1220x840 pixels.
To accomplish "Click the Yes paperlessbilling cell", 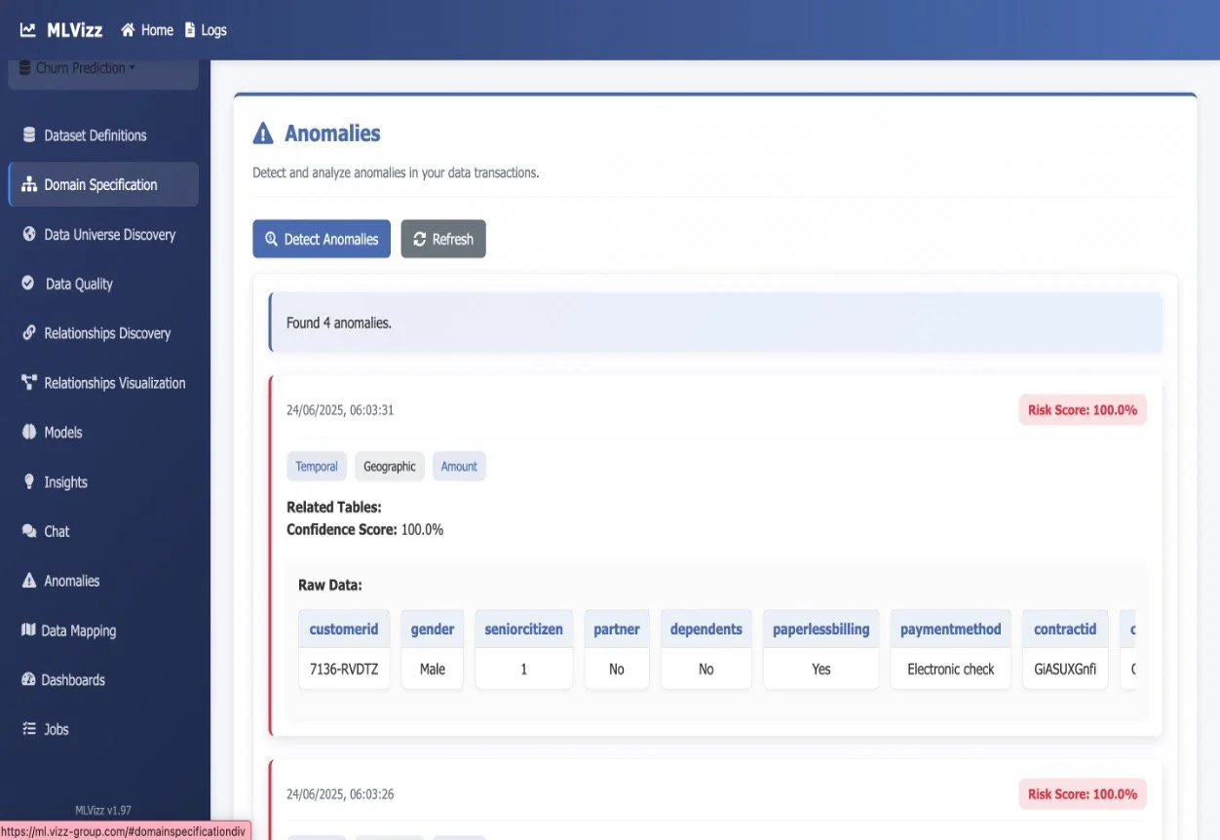I will point(821,669).
